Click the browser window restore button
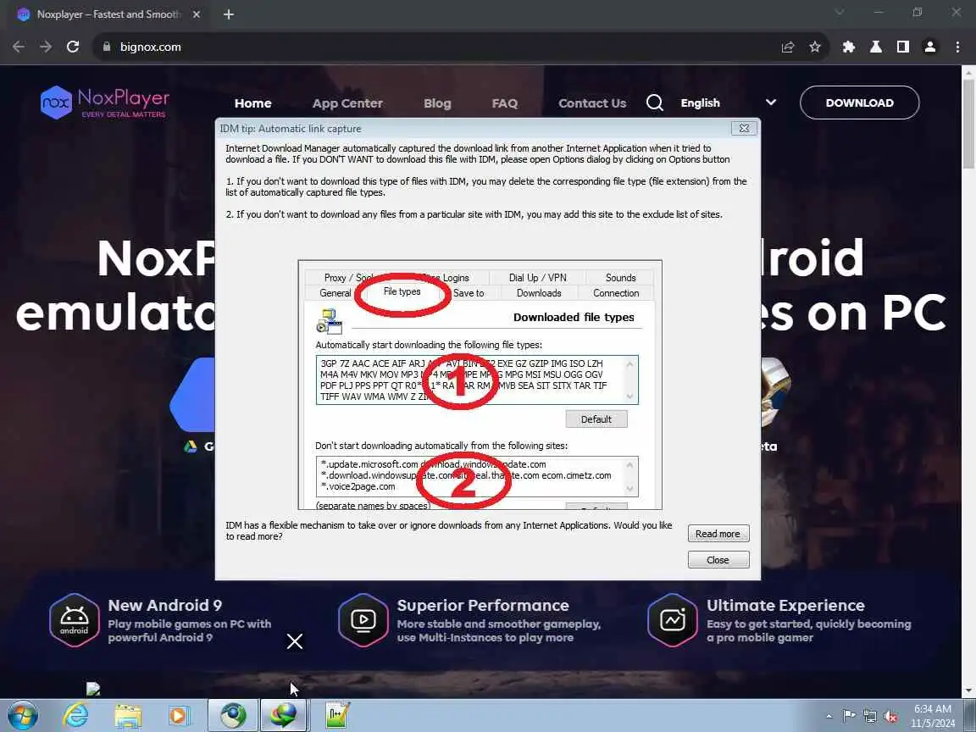Image resolution: width=976 pixels, height=732 pixels. [917, 13]
